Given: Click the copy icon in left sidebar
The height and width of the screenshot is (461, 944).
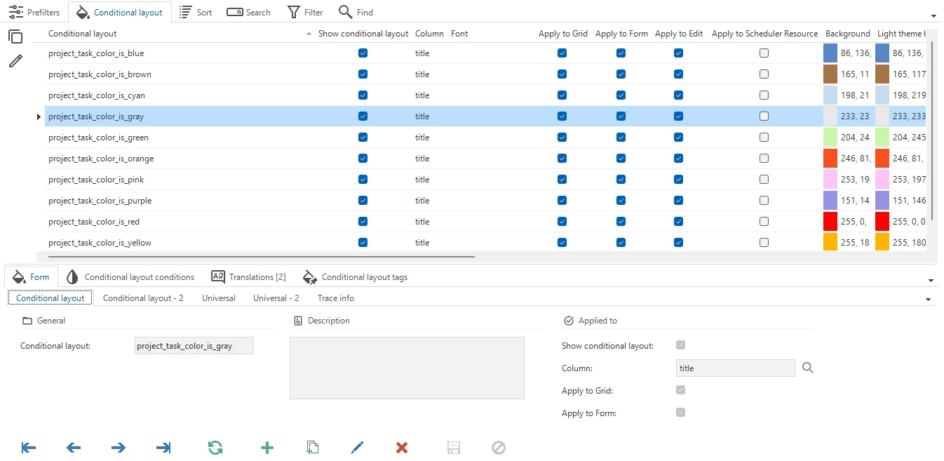Looking at the screenshot, I should (x=15, y=37).
